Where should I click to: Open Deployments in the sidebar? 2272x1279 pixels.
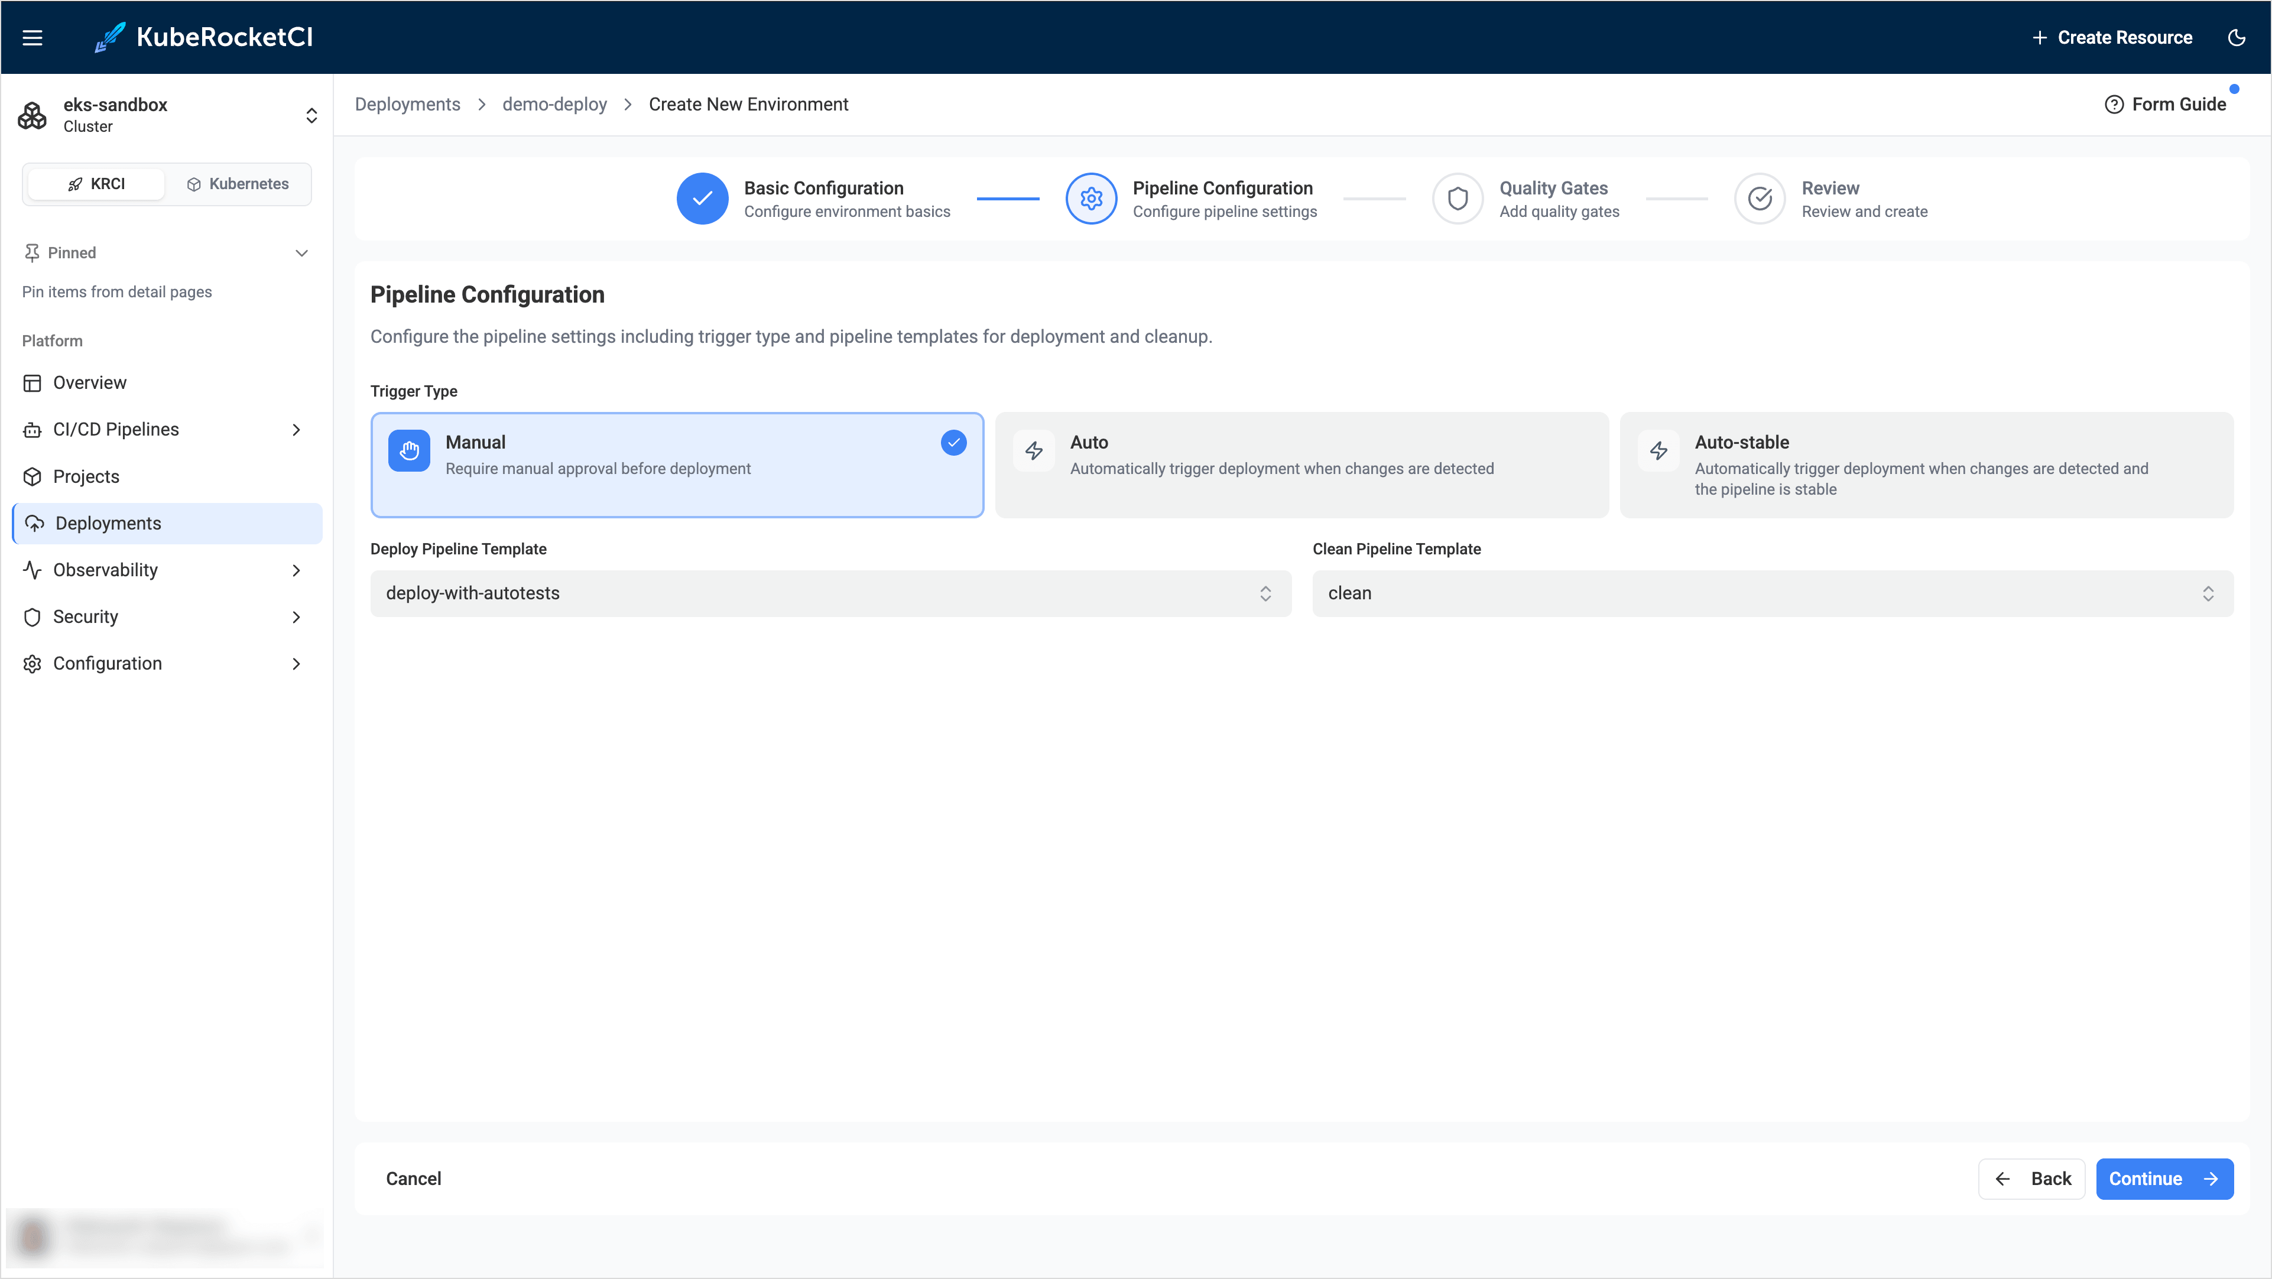click(167, 523)
